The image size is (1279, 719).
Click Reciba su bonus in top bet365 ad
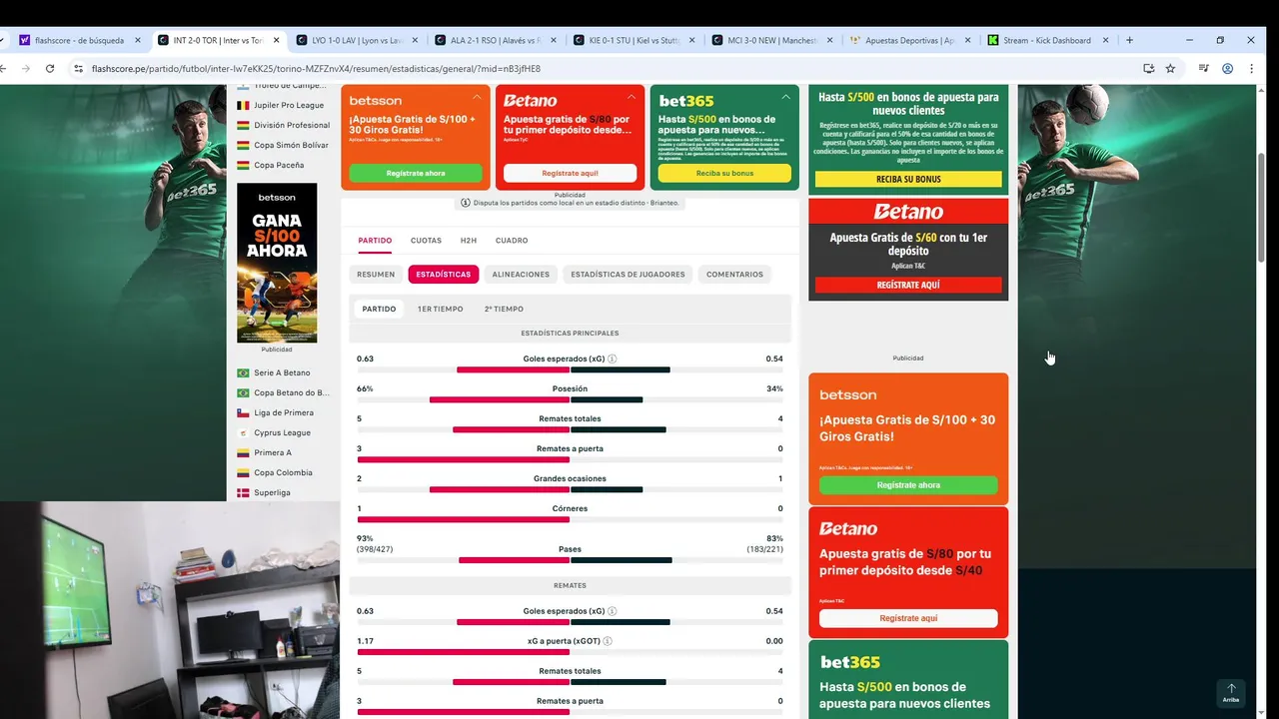pyautogui.click(x=724, y=173)
